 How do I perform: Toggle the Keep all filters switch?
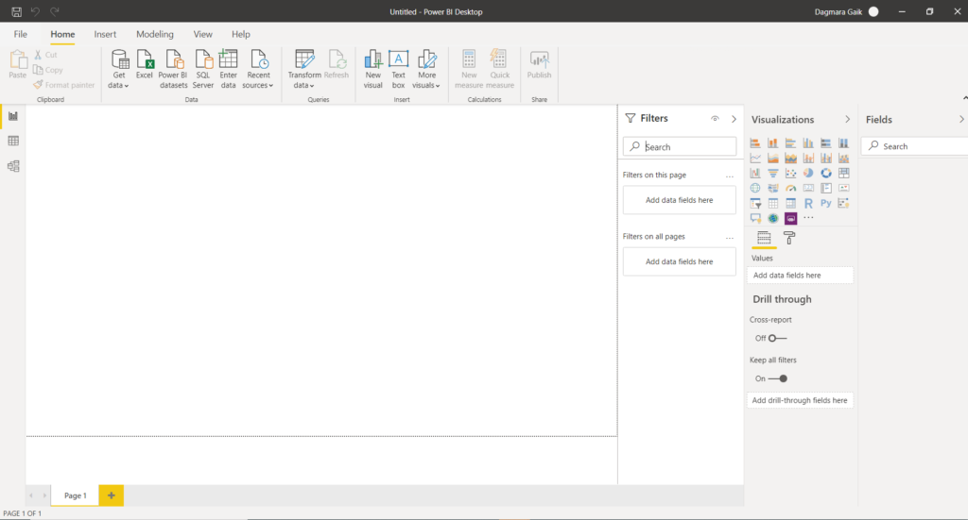coord(778,378)
